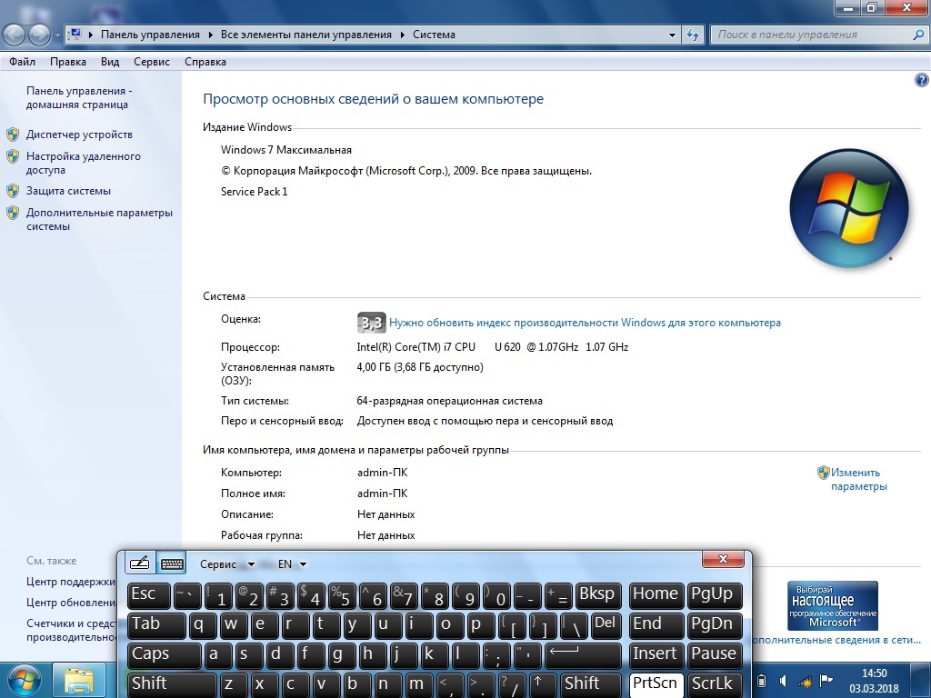Open the Вид menu
Image resolution: width=931 pixels, height=698 pixels.
coord(110,62)
